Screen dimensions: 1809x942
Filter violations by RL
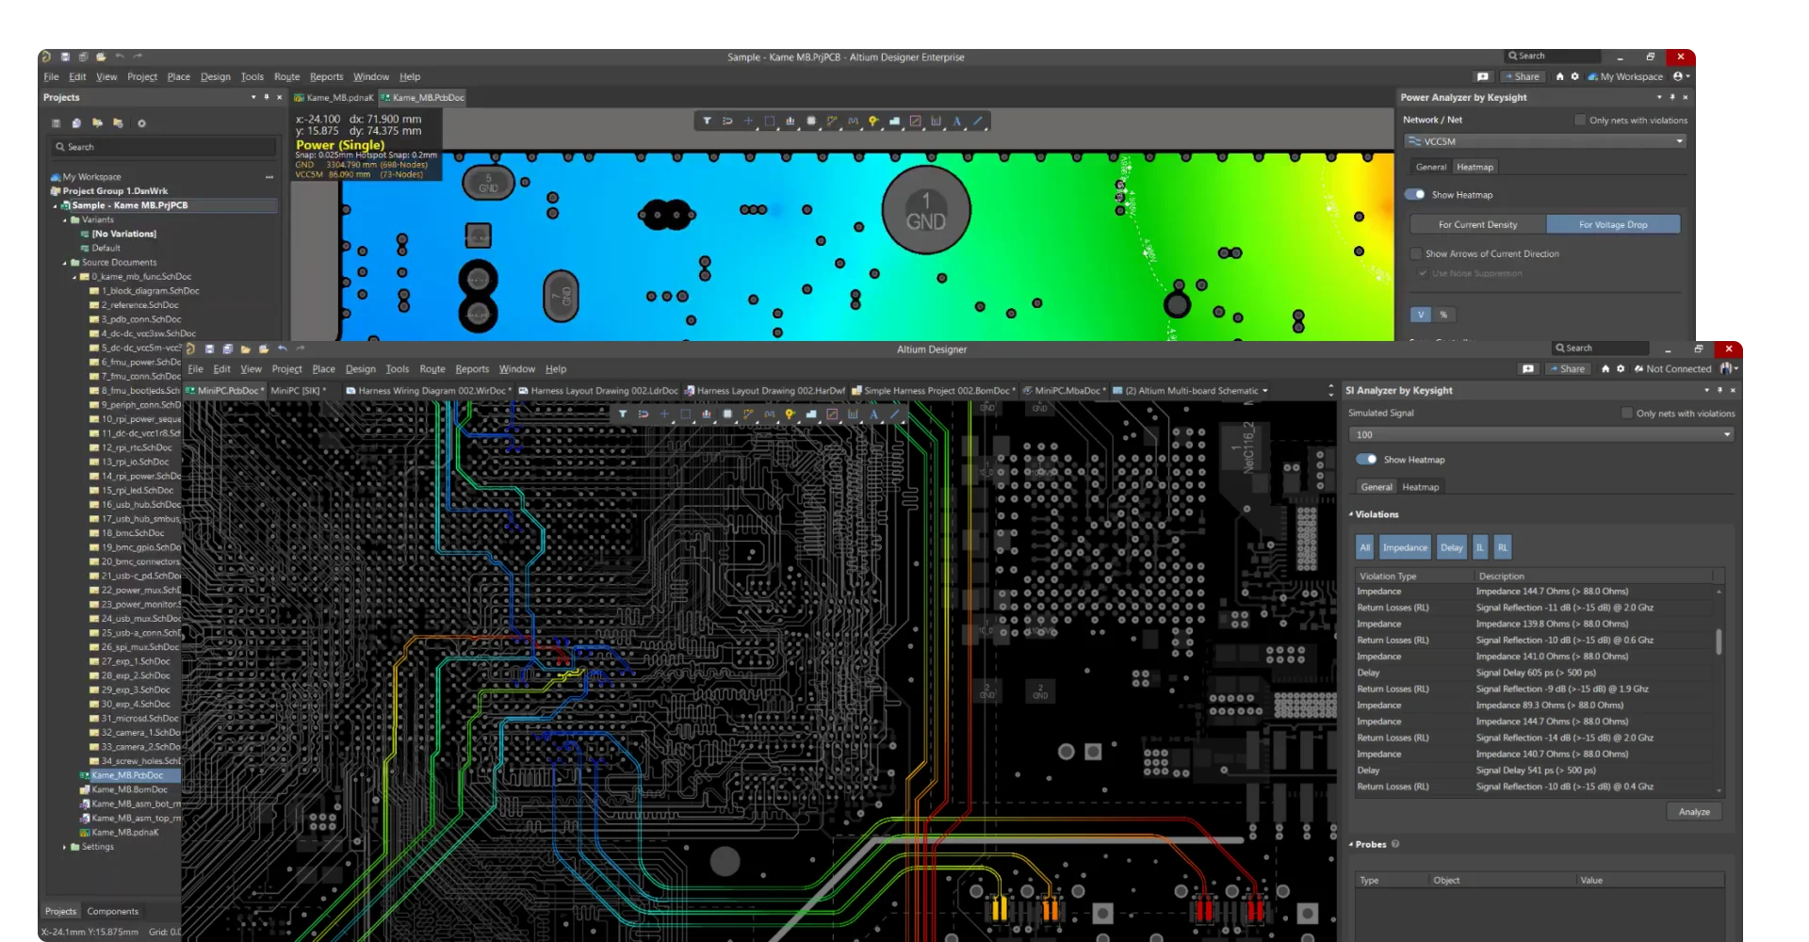click(x=1502, y=547)
